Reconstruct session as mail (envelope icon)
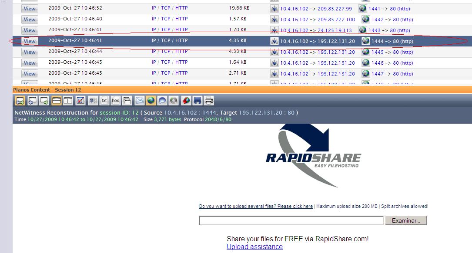The image size is (472, 253). [x=139, y=101]
